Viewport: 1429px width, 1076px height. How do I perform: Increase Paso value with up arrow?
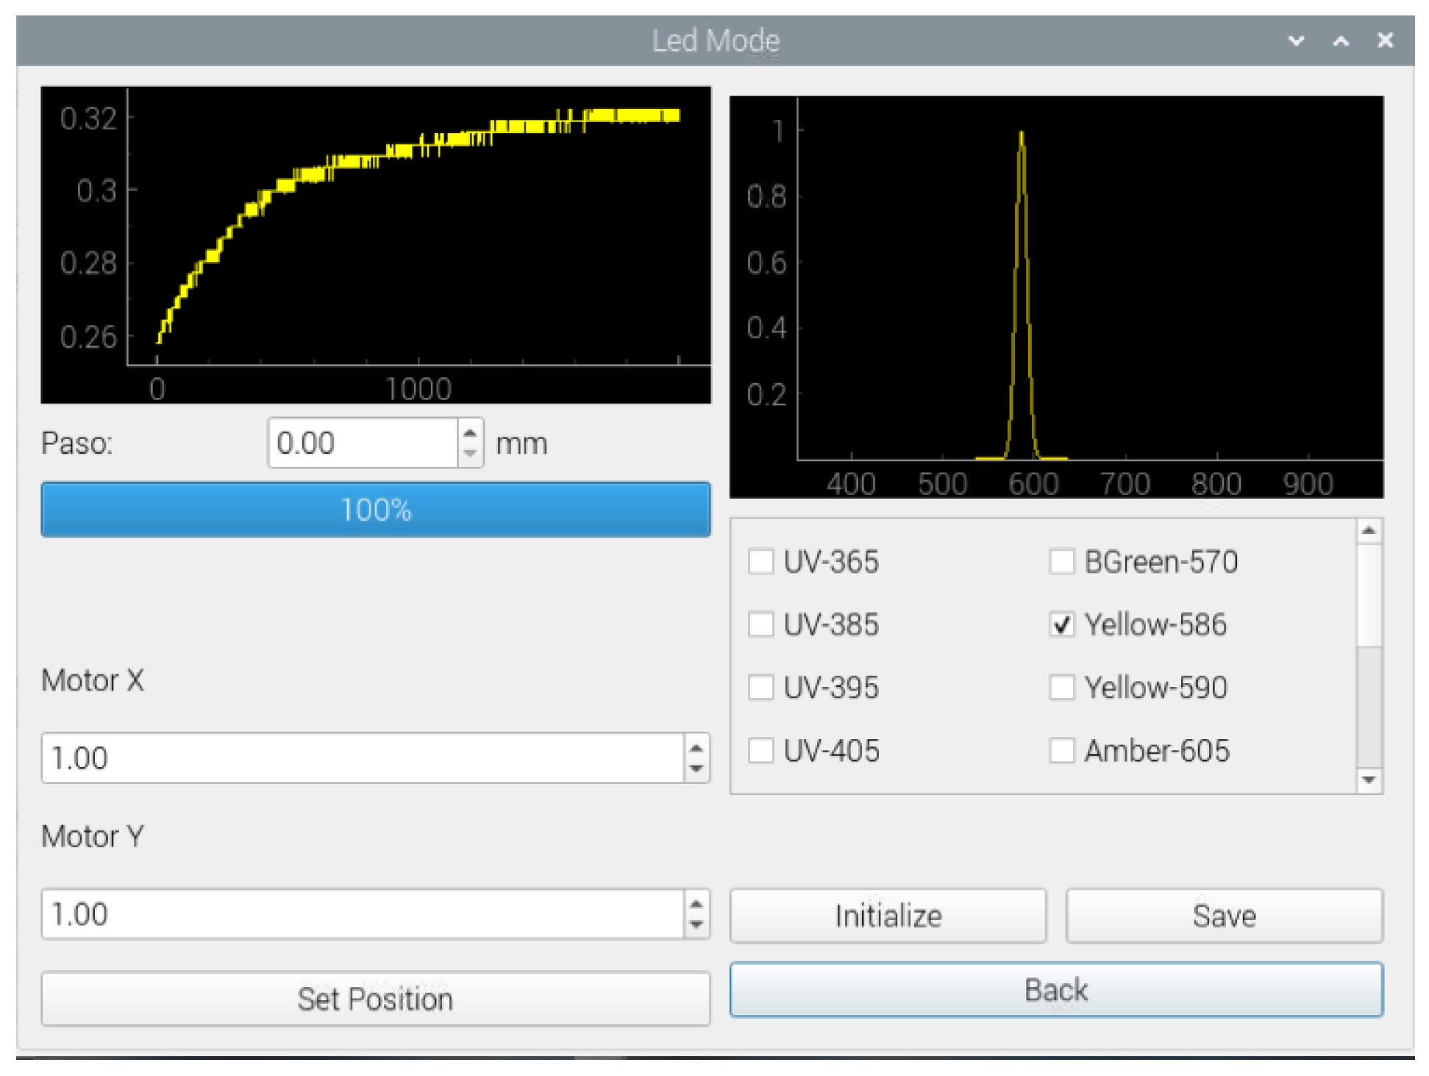(x=470, y=432)
